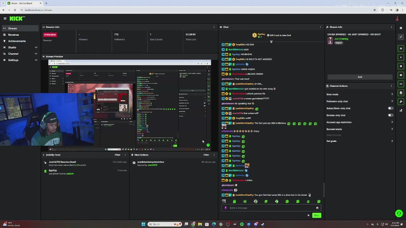Toggle the chat bubble panel icon
Screen dimensions: 406x228
tap(401, 75)
